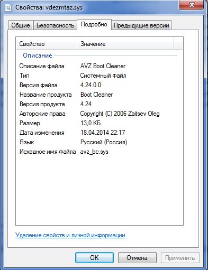Close the Свойства window
This screenshot has width=208, height=270.
coord(192,5)
